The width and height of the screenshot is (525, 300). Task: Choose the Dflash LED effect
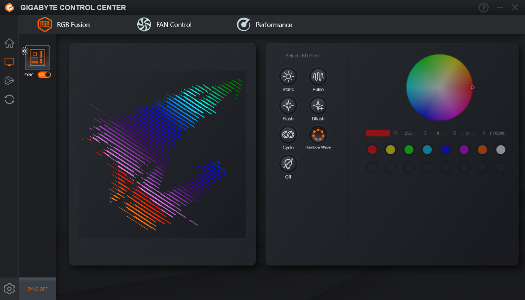(318, 106)
